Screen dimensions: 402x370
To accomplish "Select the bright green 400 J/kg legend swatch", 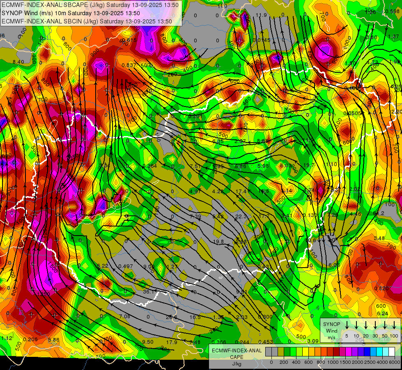I will point(293,352).
